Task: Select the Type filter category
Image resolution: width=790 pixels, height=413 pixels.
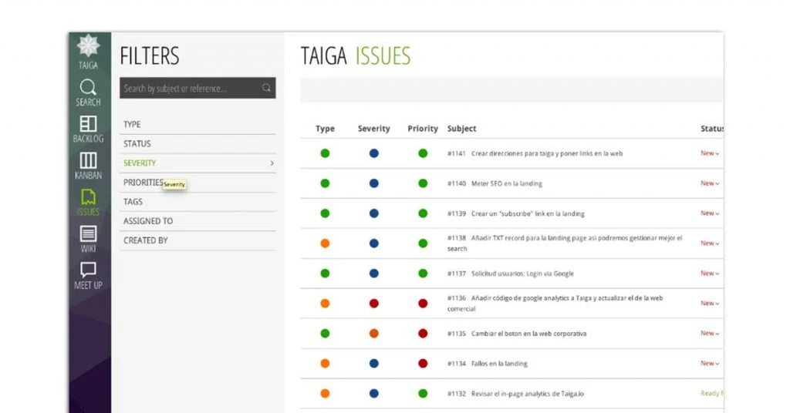Action: [x=132, y=125]
